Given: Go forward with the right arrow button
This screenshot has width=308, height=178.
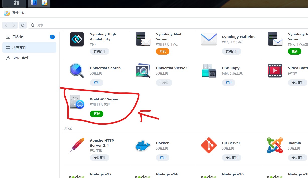Looking at the screenshot, I should [x=14, y=25].
